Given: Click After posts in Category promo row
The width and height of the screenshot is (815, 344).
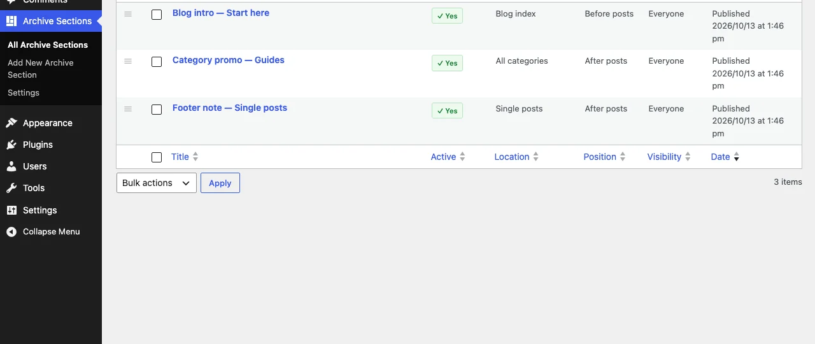Looking at the screenshot, I should click(x=606, y=61).
